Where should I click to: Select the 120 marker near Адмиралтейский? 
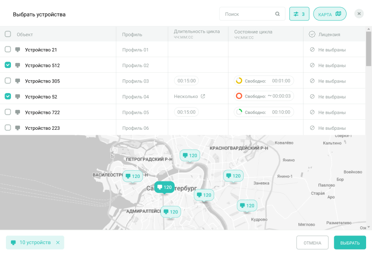click(171, 212)
